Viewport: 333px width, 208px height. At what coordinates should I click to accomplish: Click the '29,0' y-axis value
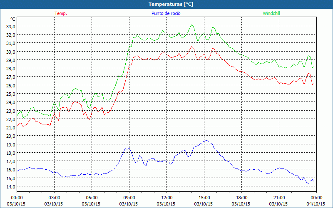tap(11, 60)
